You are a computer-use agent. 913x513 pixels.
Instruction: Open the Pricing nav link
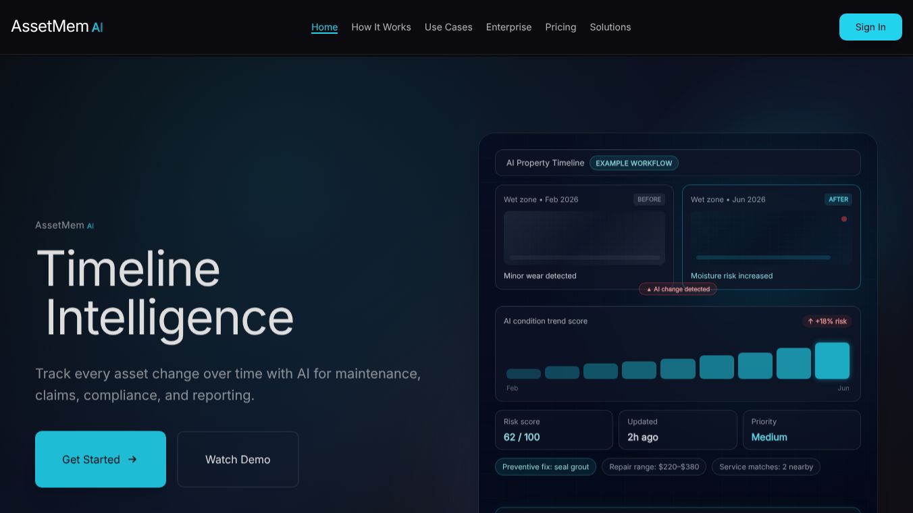coord(560,27)
